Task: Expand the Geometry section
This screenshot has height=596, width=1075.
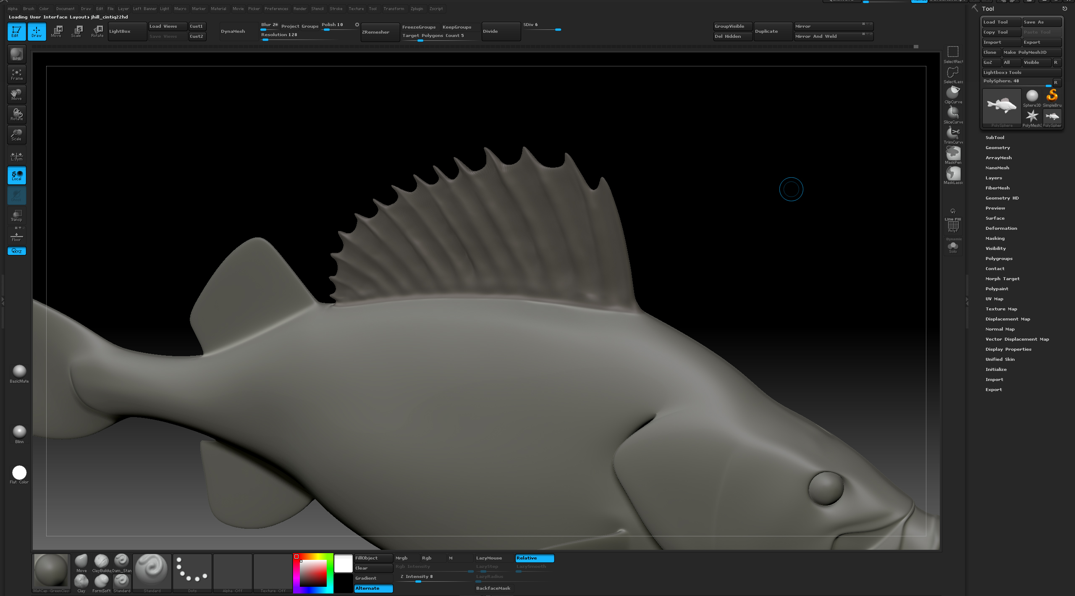Action: coord(998,147)
